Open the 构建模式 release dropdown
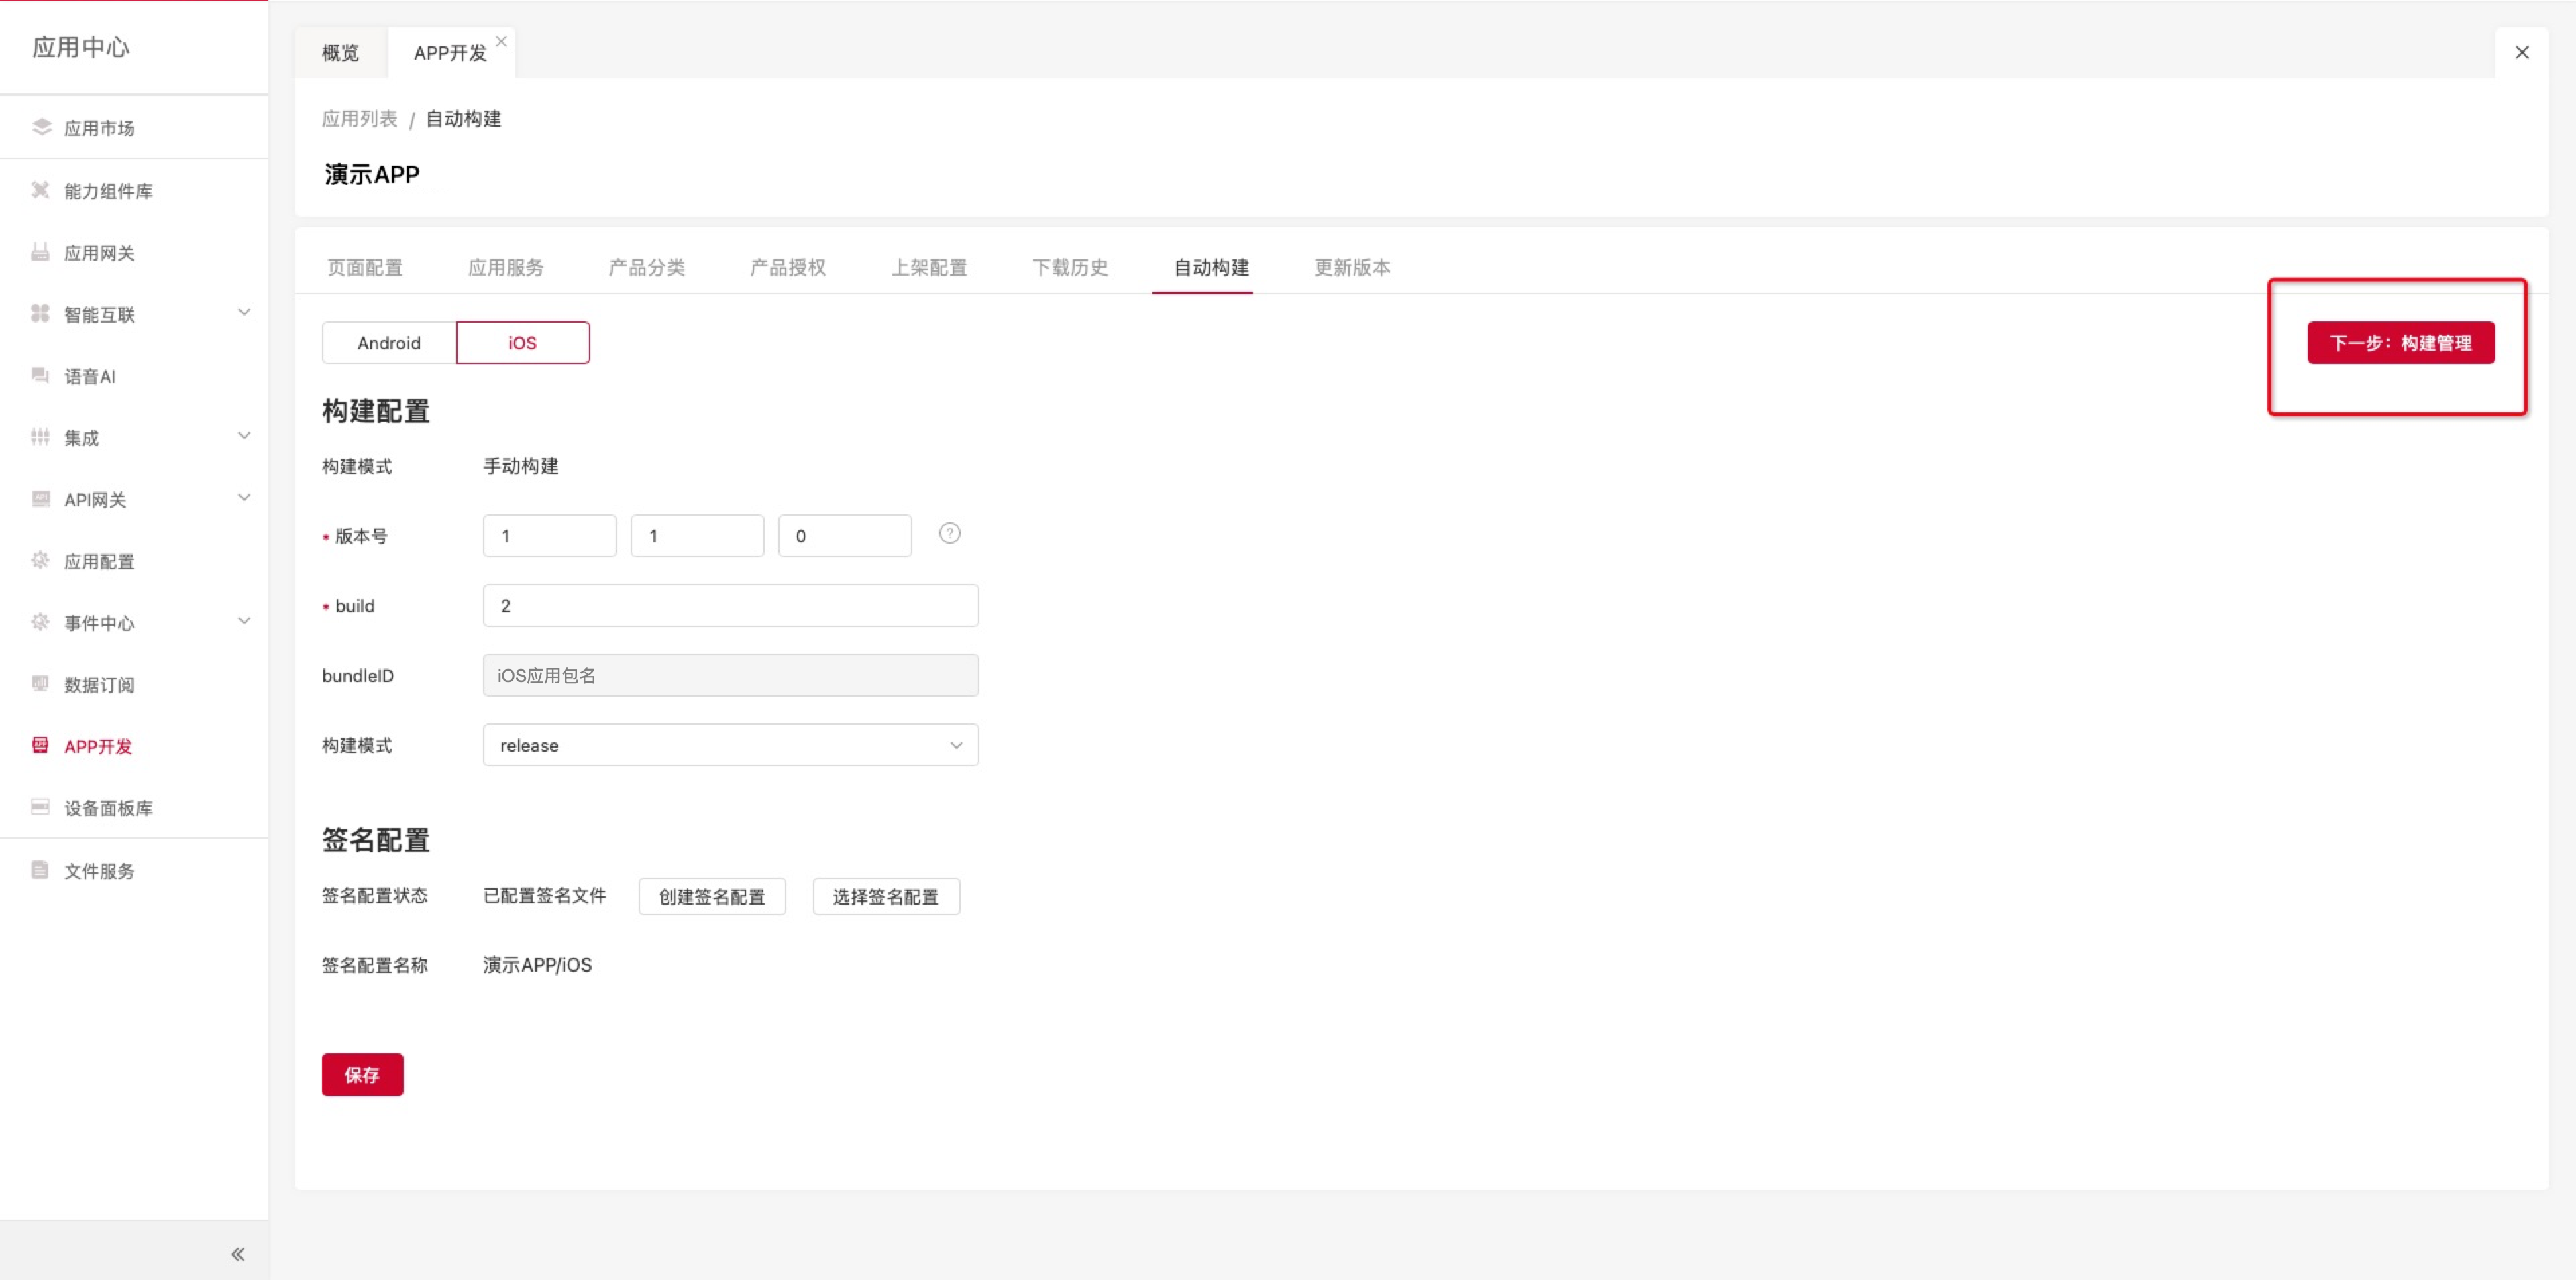The image size is (2576, 1280). [x=730, y=746]
